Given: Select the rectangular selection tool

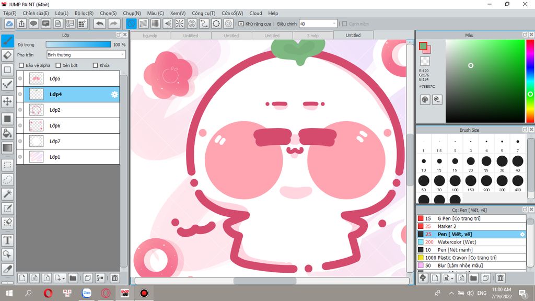Looking at the screenshot, I should tap(7, 165).
